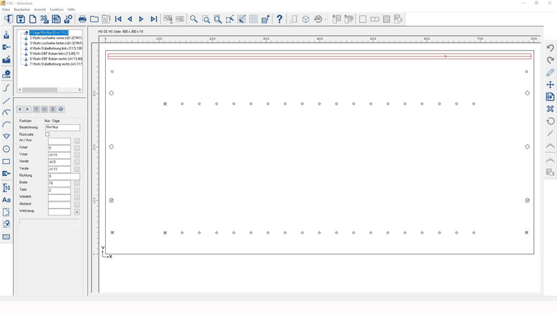557x313 pixels.
Task: Open the Datei menu
Action: click(6, 10)
